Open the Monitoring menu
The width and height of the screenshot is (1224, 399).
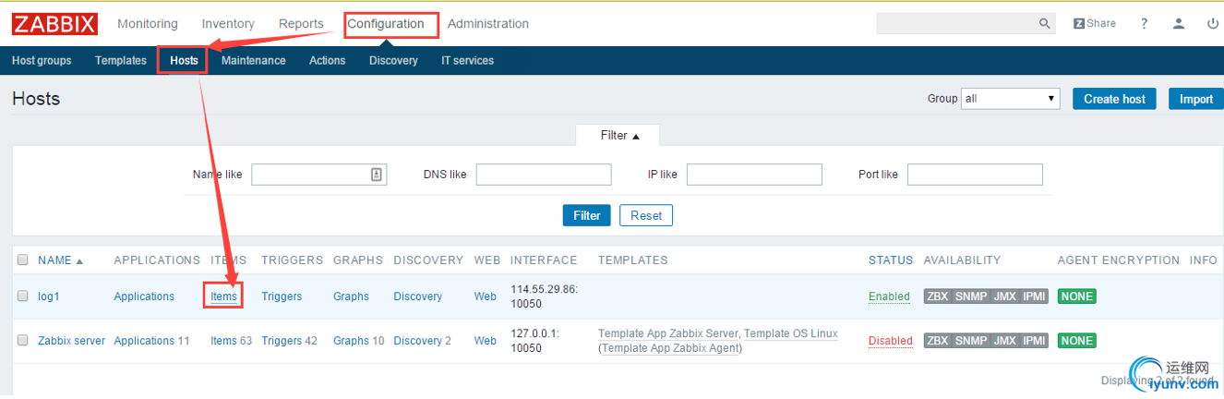coord(148,24)
